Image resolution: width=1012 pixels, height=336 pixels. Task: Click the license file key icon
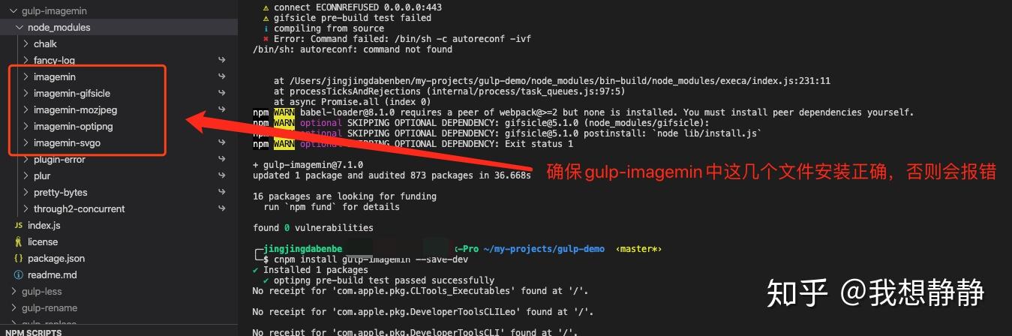pyautogui.click(x=19, y=242)
